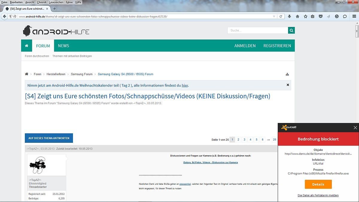This screenshot has width=359, height=202.
Task: Click the home icon in green navbar
Action: 27,46
